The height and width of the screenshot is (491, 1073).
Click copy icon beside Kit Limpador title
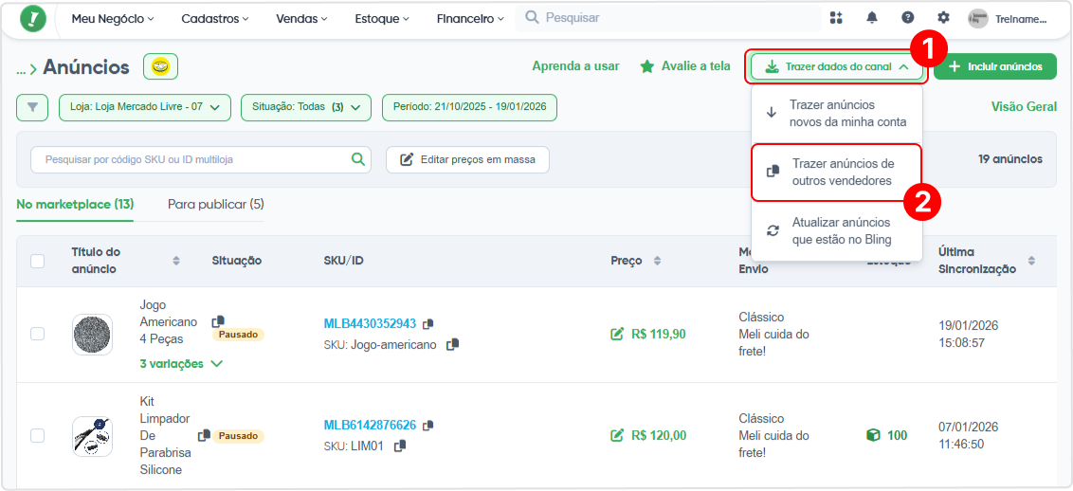pyautogui.click(x=204, y=436)
